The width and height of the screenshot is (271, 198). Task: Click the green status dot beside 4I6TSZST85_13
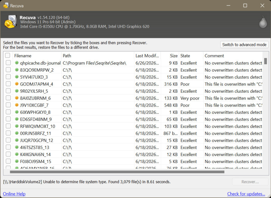point(17,147)
